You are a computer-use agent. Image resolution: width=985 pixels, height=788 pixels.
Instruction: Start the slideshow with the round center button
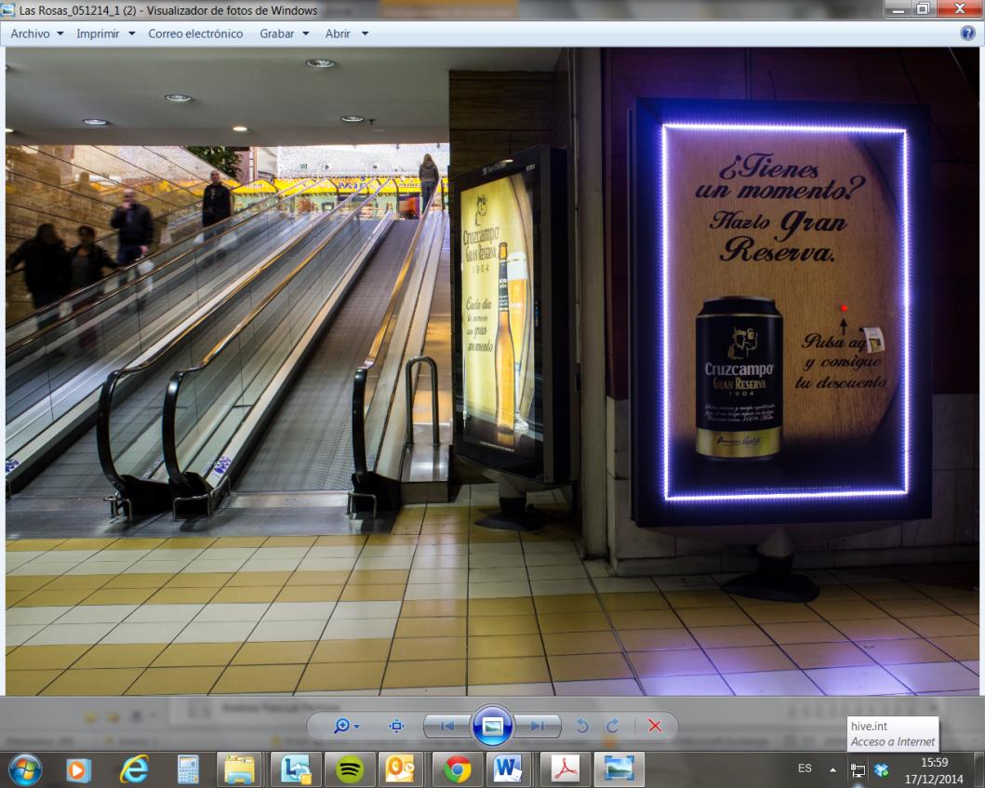[492, 726]
